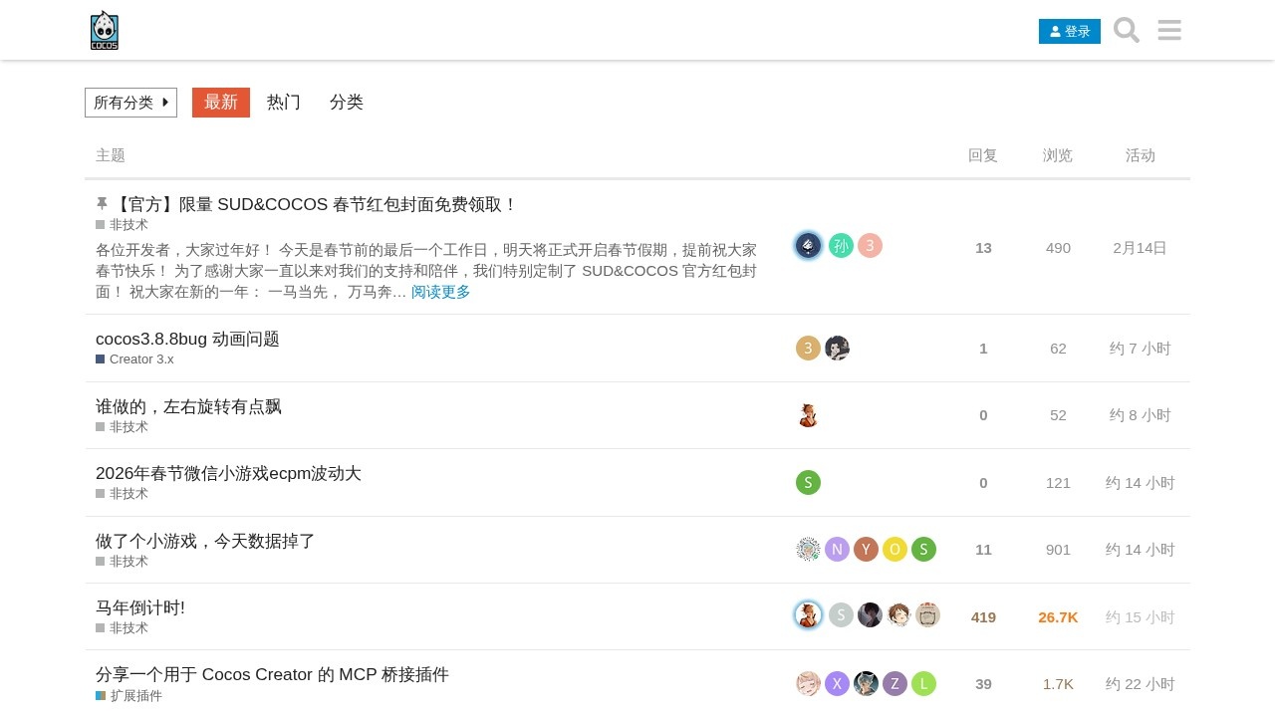Click the COCOS logo icon
This screenshot has width=1275, height=717.
[x=104, y=30]
